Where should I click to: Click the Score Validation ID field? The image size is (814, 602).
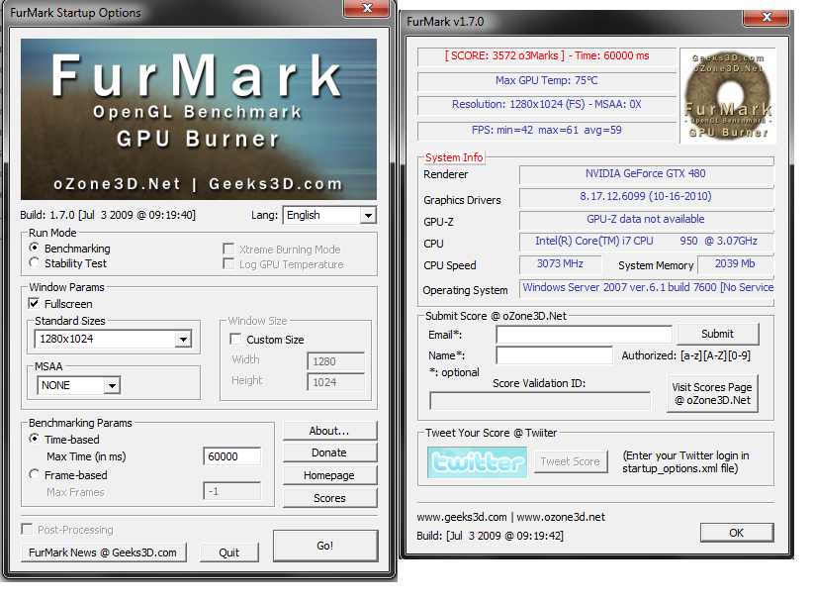coord(540,401)
